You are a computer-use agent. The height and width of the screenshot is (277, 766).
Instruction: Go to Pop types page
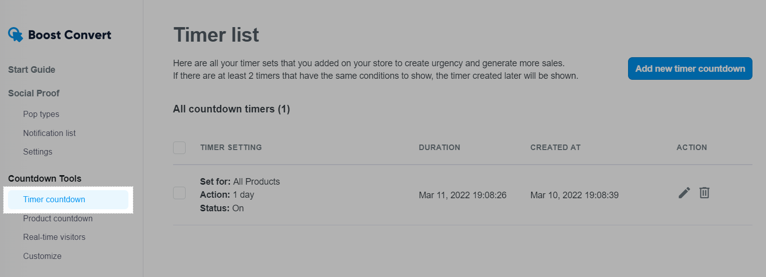[41, 114]
